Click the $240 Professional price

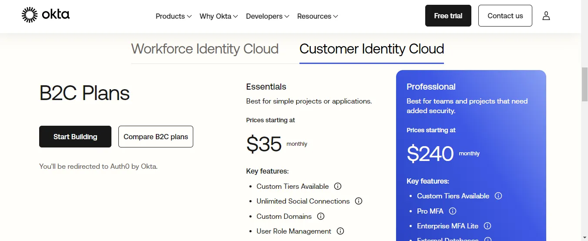(430, 154)
